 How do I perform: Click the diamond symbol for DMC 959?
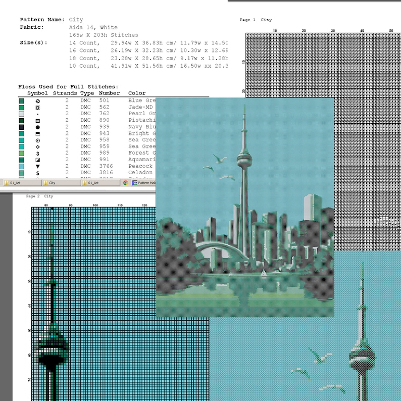pyautogui.click(x=37, y=147)
